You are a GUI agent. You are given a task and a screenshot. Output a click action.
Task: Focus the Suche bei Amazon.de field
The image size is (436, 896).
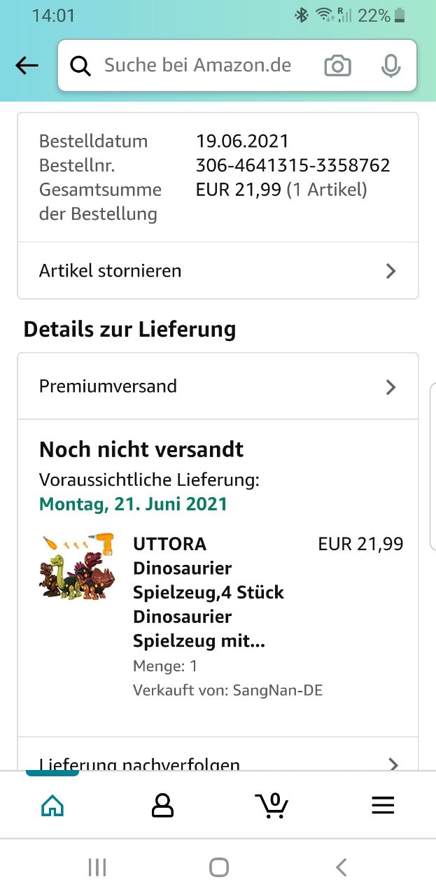pos(197,66)
